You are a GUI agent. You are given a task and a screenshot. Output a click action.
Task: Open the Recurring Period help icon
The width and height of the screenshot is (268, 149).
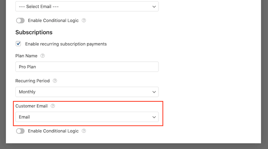pyautogui.click(x=55, y=81)
